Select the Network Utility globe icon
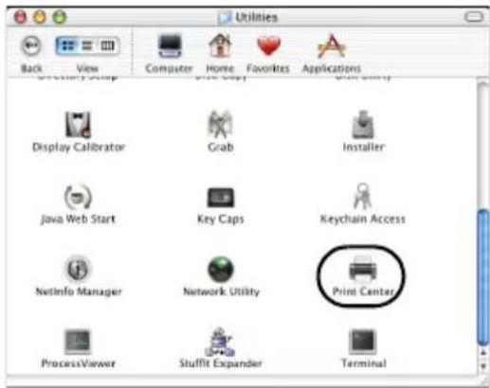 click(221, 269)
